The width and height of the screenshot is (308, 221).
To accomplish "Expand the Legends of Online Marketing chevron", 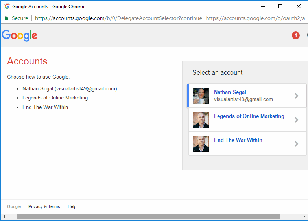I will (297, 120).
